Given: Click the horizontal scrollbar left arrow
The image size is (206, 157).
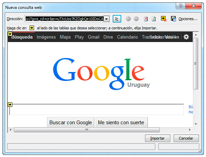Looking at the screenshot, I should [11, 130].
